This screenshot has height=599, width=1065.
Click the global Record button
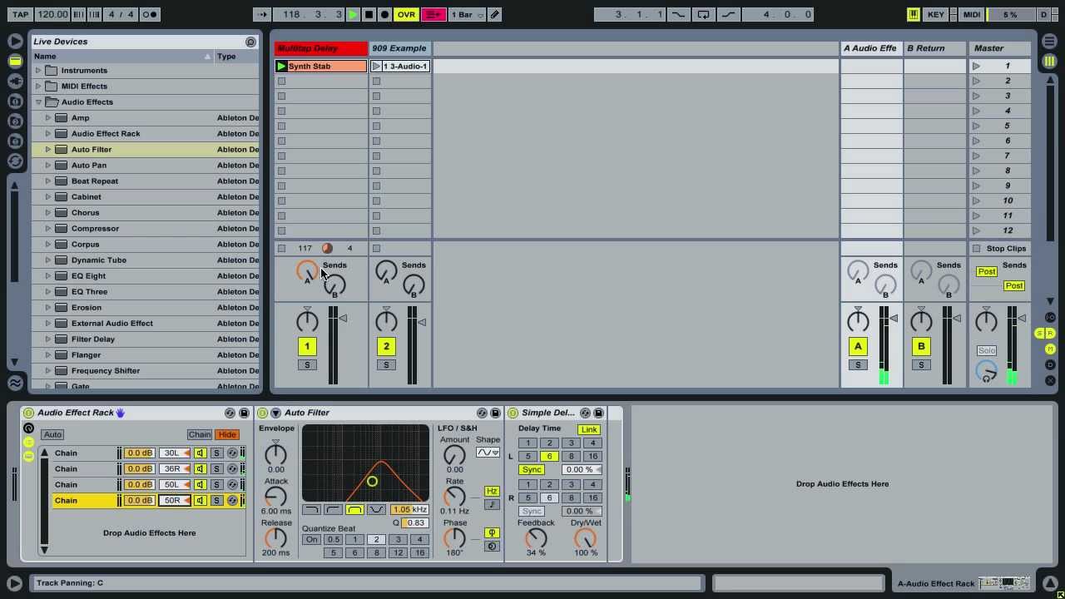click(384, 14)
